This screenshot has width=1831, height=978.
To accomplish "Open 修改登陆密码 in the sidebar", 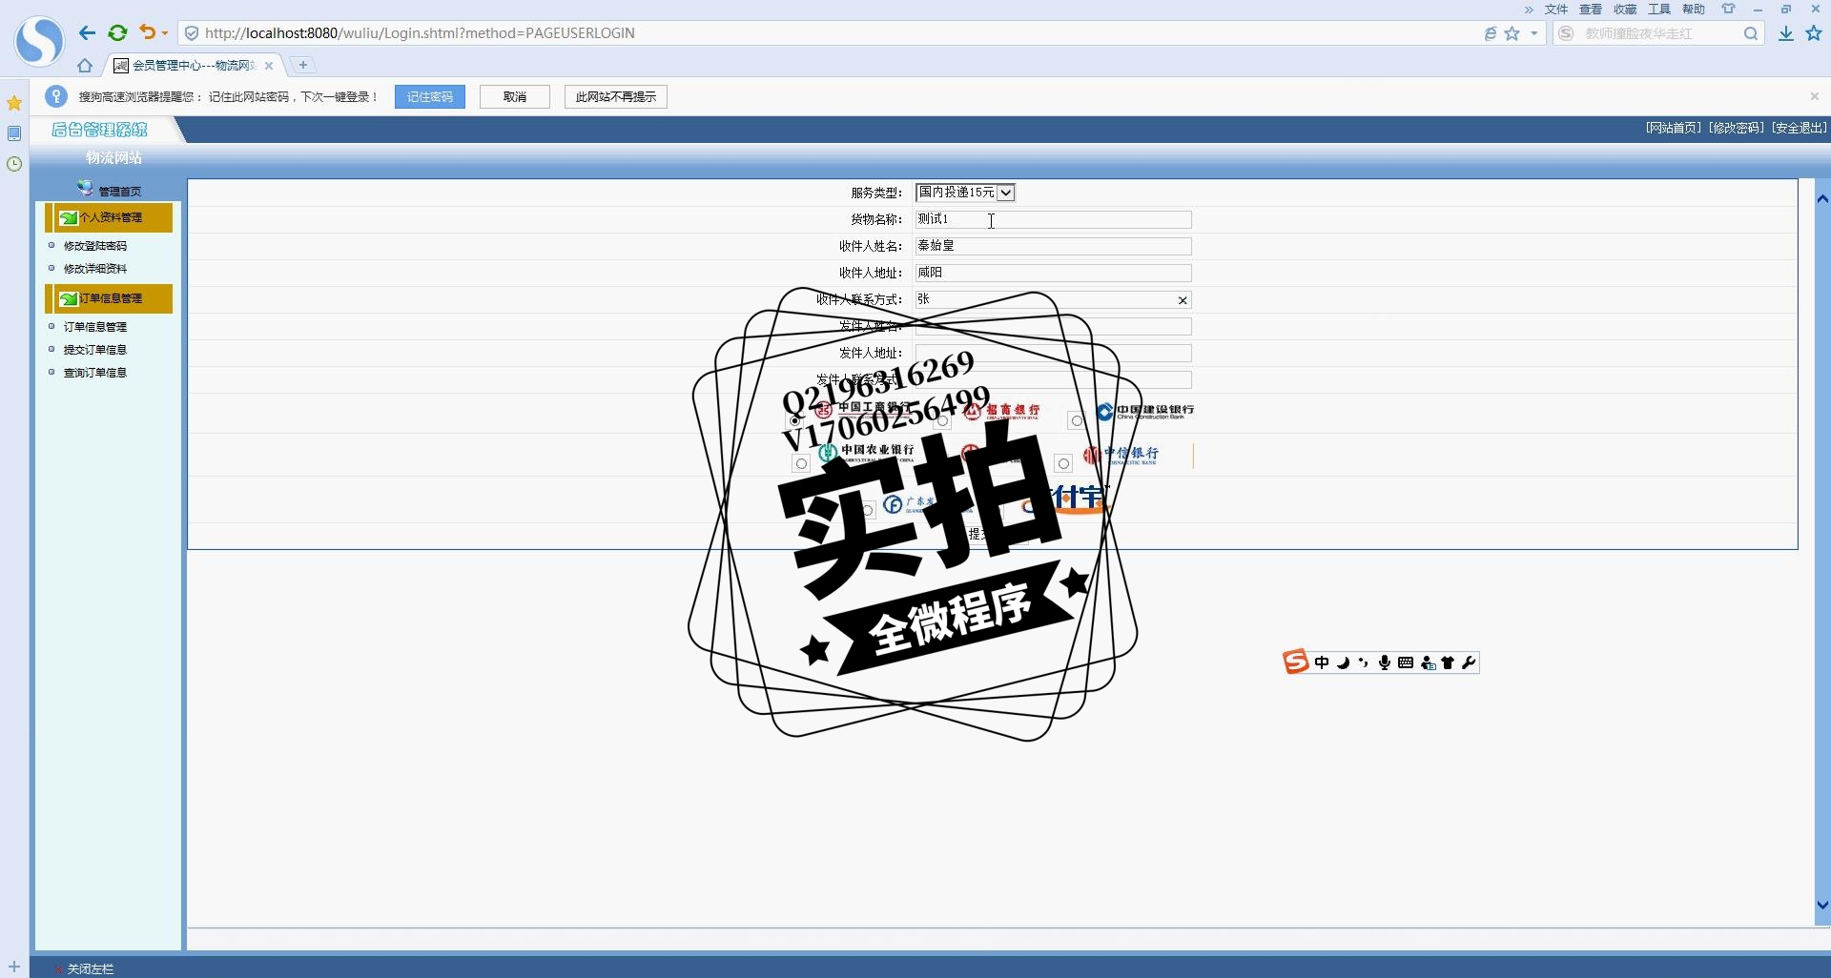I will click(x=95, y=246).
